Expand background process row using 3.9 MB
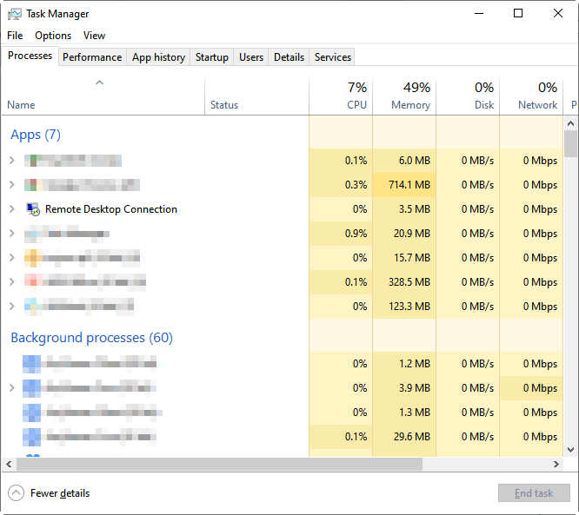This screenshot has width=579, height=515. click(11, 388)
